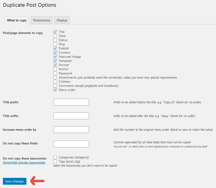
Task: Tick the Status checkbox
Action: 55,40
